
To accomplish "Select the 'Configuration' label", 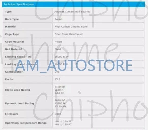I will coord(14,72).
